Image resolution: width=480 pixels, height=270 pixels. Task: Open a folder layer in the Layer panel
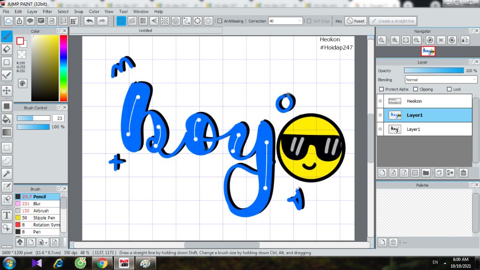pyautogui.click(x=426, y=172)
